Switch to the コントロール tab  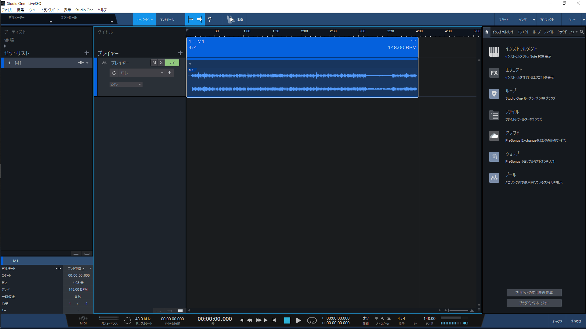167,19
